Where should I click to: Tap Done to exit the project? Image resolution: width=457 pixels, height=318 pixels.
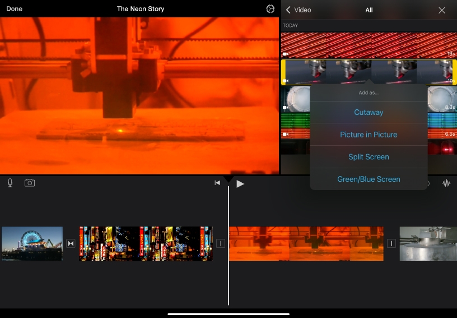(x=15, y=9)
